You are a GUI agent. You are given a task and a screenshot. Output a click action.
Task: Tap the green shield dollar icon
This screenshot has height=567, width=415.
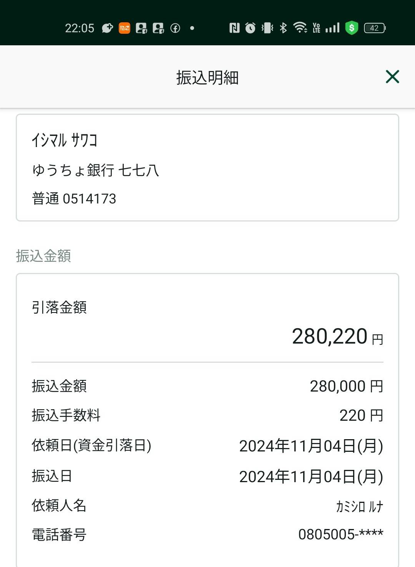point(352,28)
